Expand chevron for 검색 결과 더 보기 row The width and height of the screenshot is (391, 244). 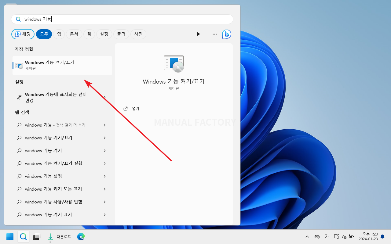point(104,125)
